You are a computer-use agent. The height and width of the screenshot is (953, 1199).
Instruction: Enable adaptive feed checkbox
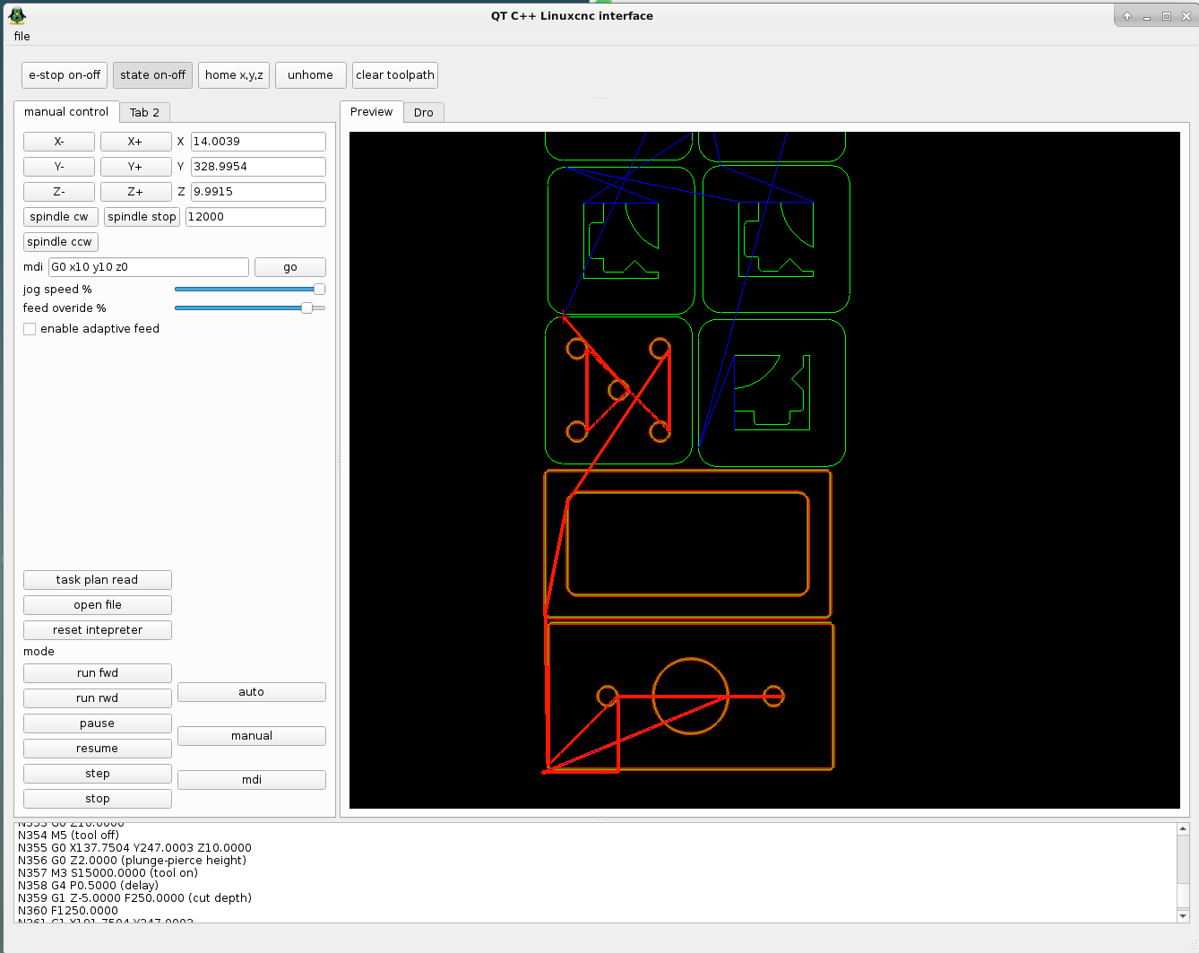30,329
